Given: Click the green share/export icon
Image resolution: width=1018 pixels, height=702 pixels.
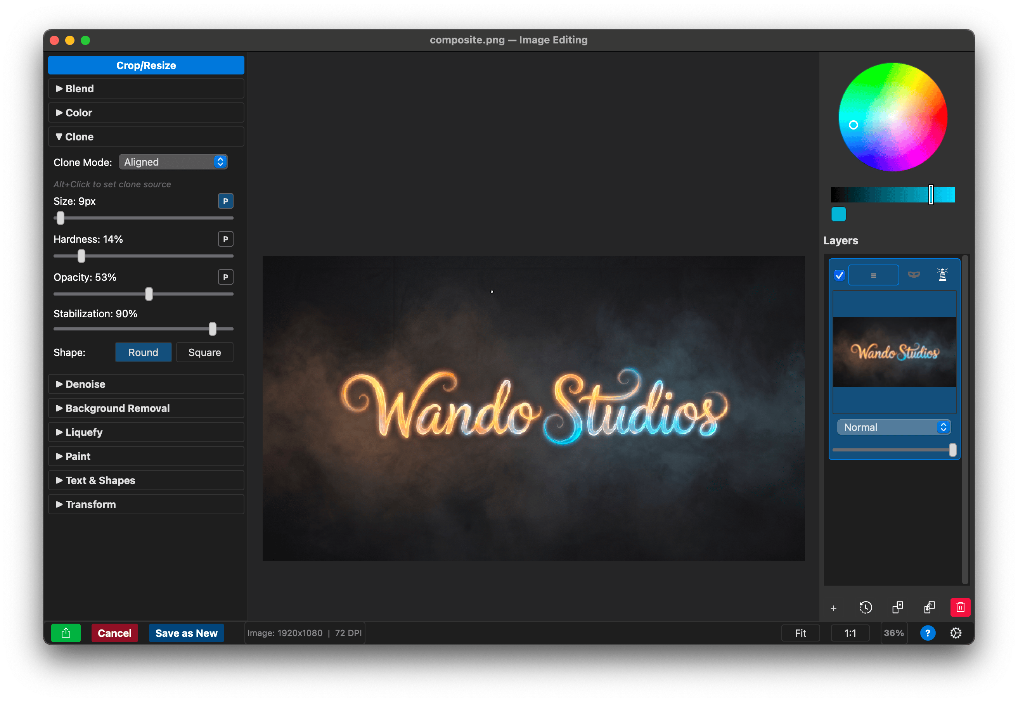Looking at the screenshot, I should [x=66, y=633].
